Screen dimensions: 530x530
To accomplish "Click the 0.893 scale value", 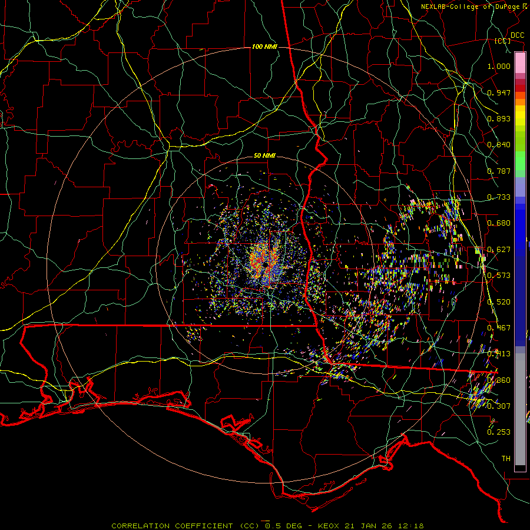I will click(499, 118).
